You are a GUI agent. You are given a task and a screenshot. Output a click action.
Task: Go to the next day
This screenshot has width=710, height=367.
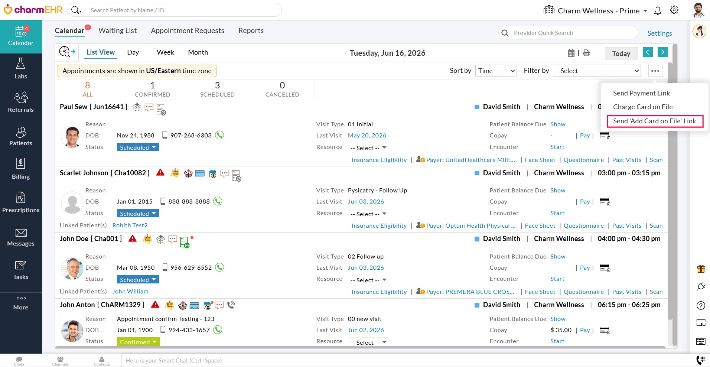(x=662, y=52)
